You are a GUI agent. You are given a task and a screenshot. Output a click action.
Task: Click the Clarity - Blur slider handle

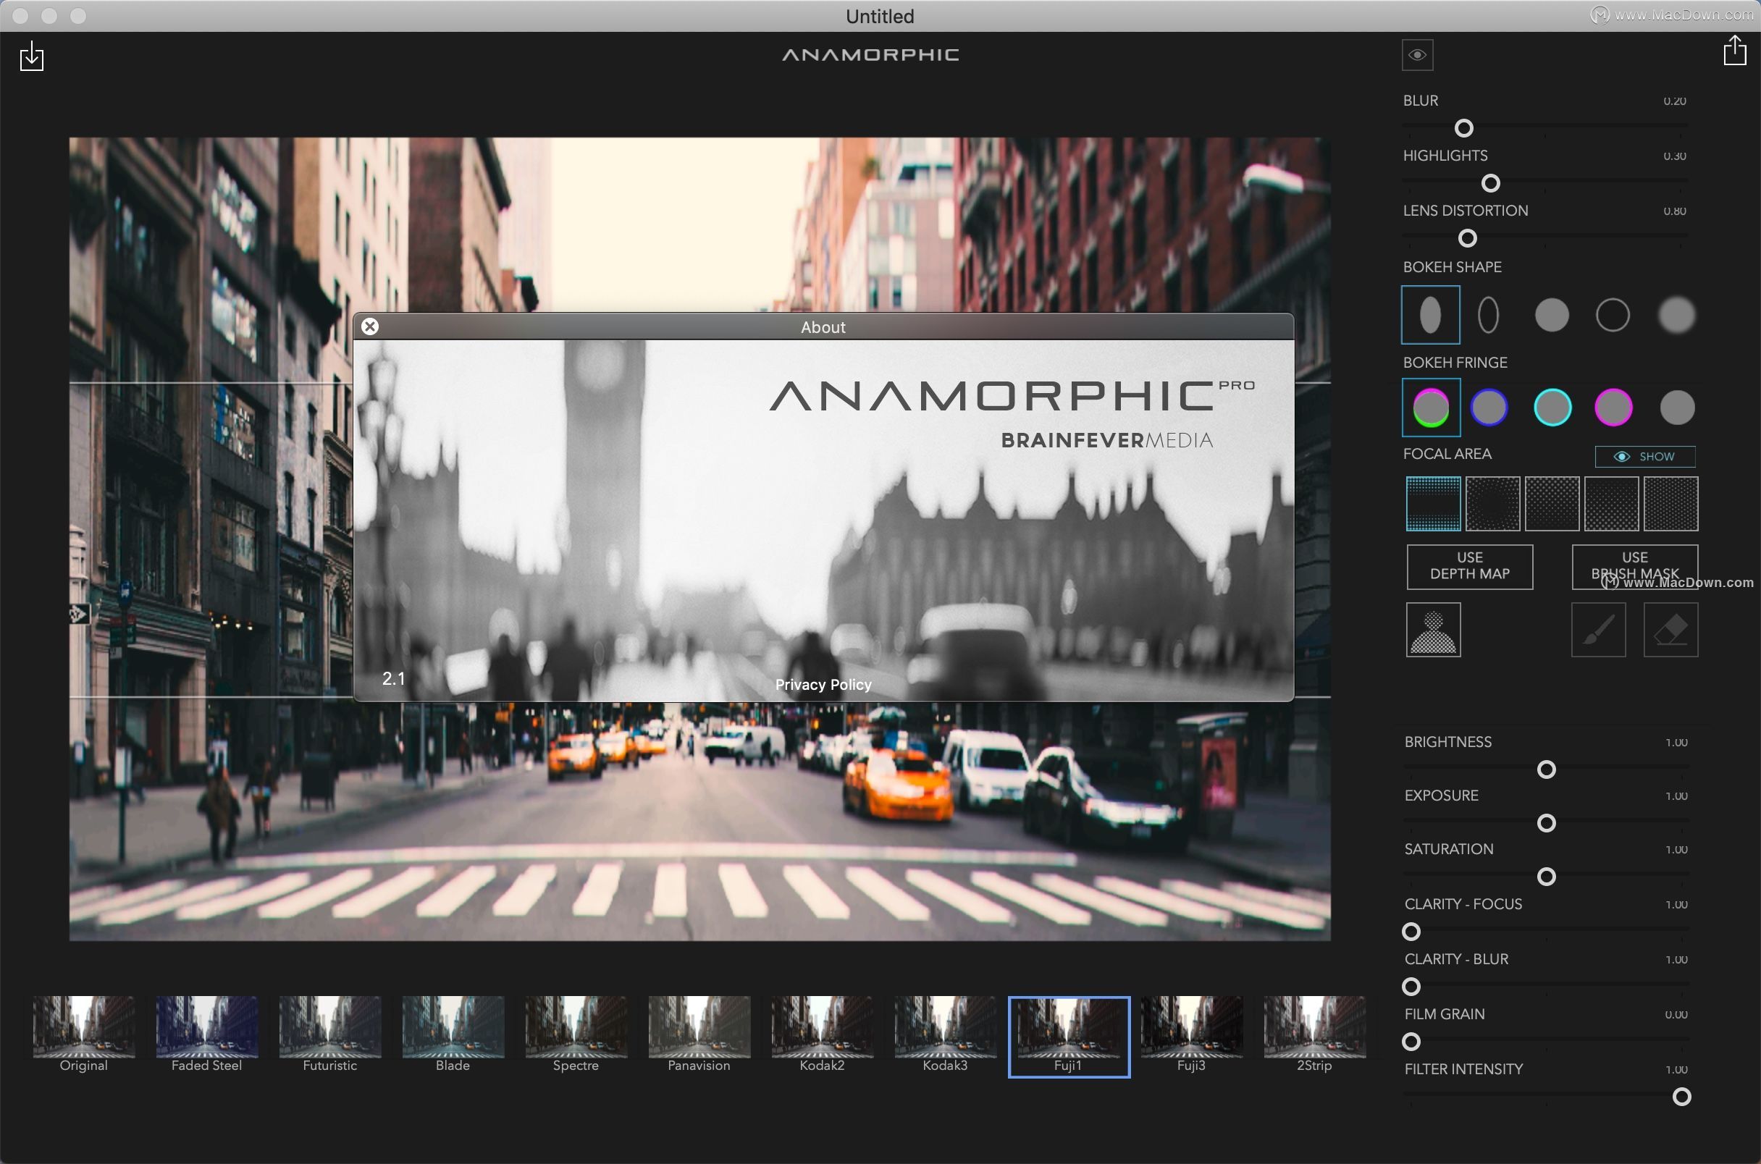coord(1411,987)
